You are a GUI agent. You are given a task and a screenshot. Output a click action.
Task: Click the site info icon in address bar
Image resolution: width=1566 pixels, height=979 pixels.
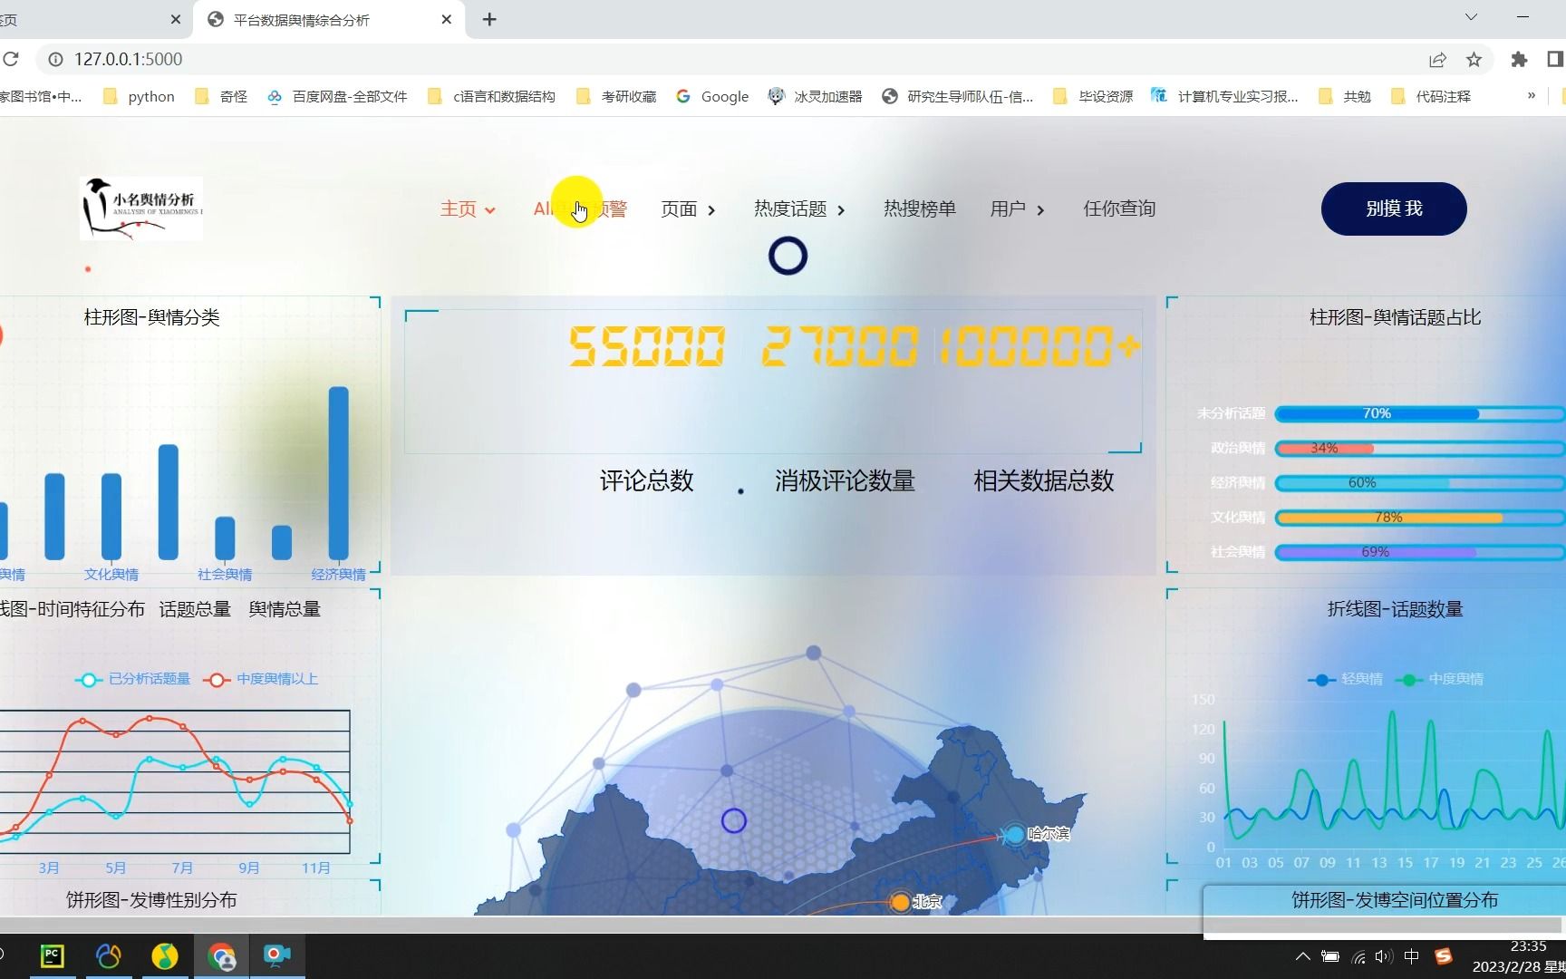click(x=55, y=59)
